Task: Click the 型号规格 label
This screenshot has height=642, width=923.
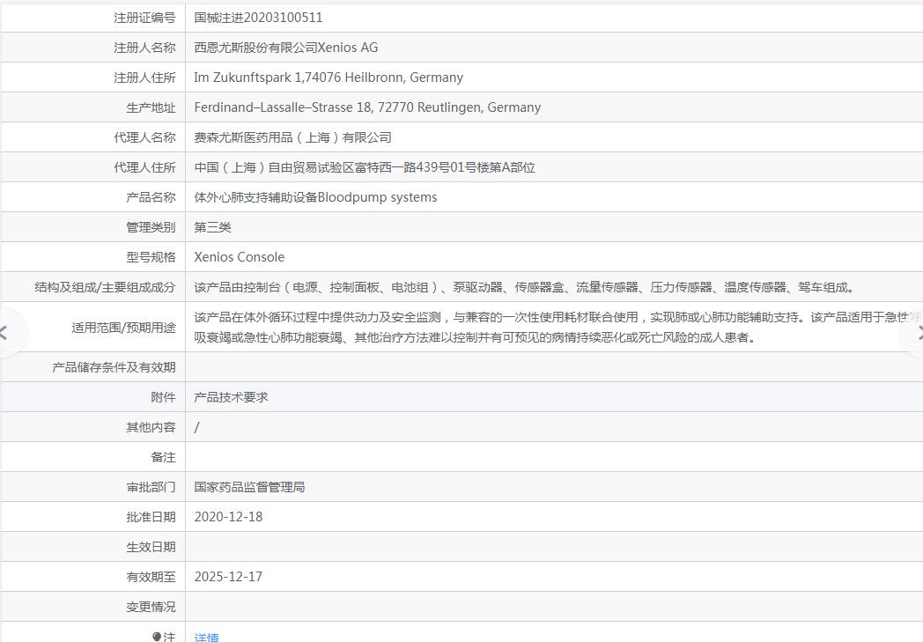Action: [x=151, y=257]
